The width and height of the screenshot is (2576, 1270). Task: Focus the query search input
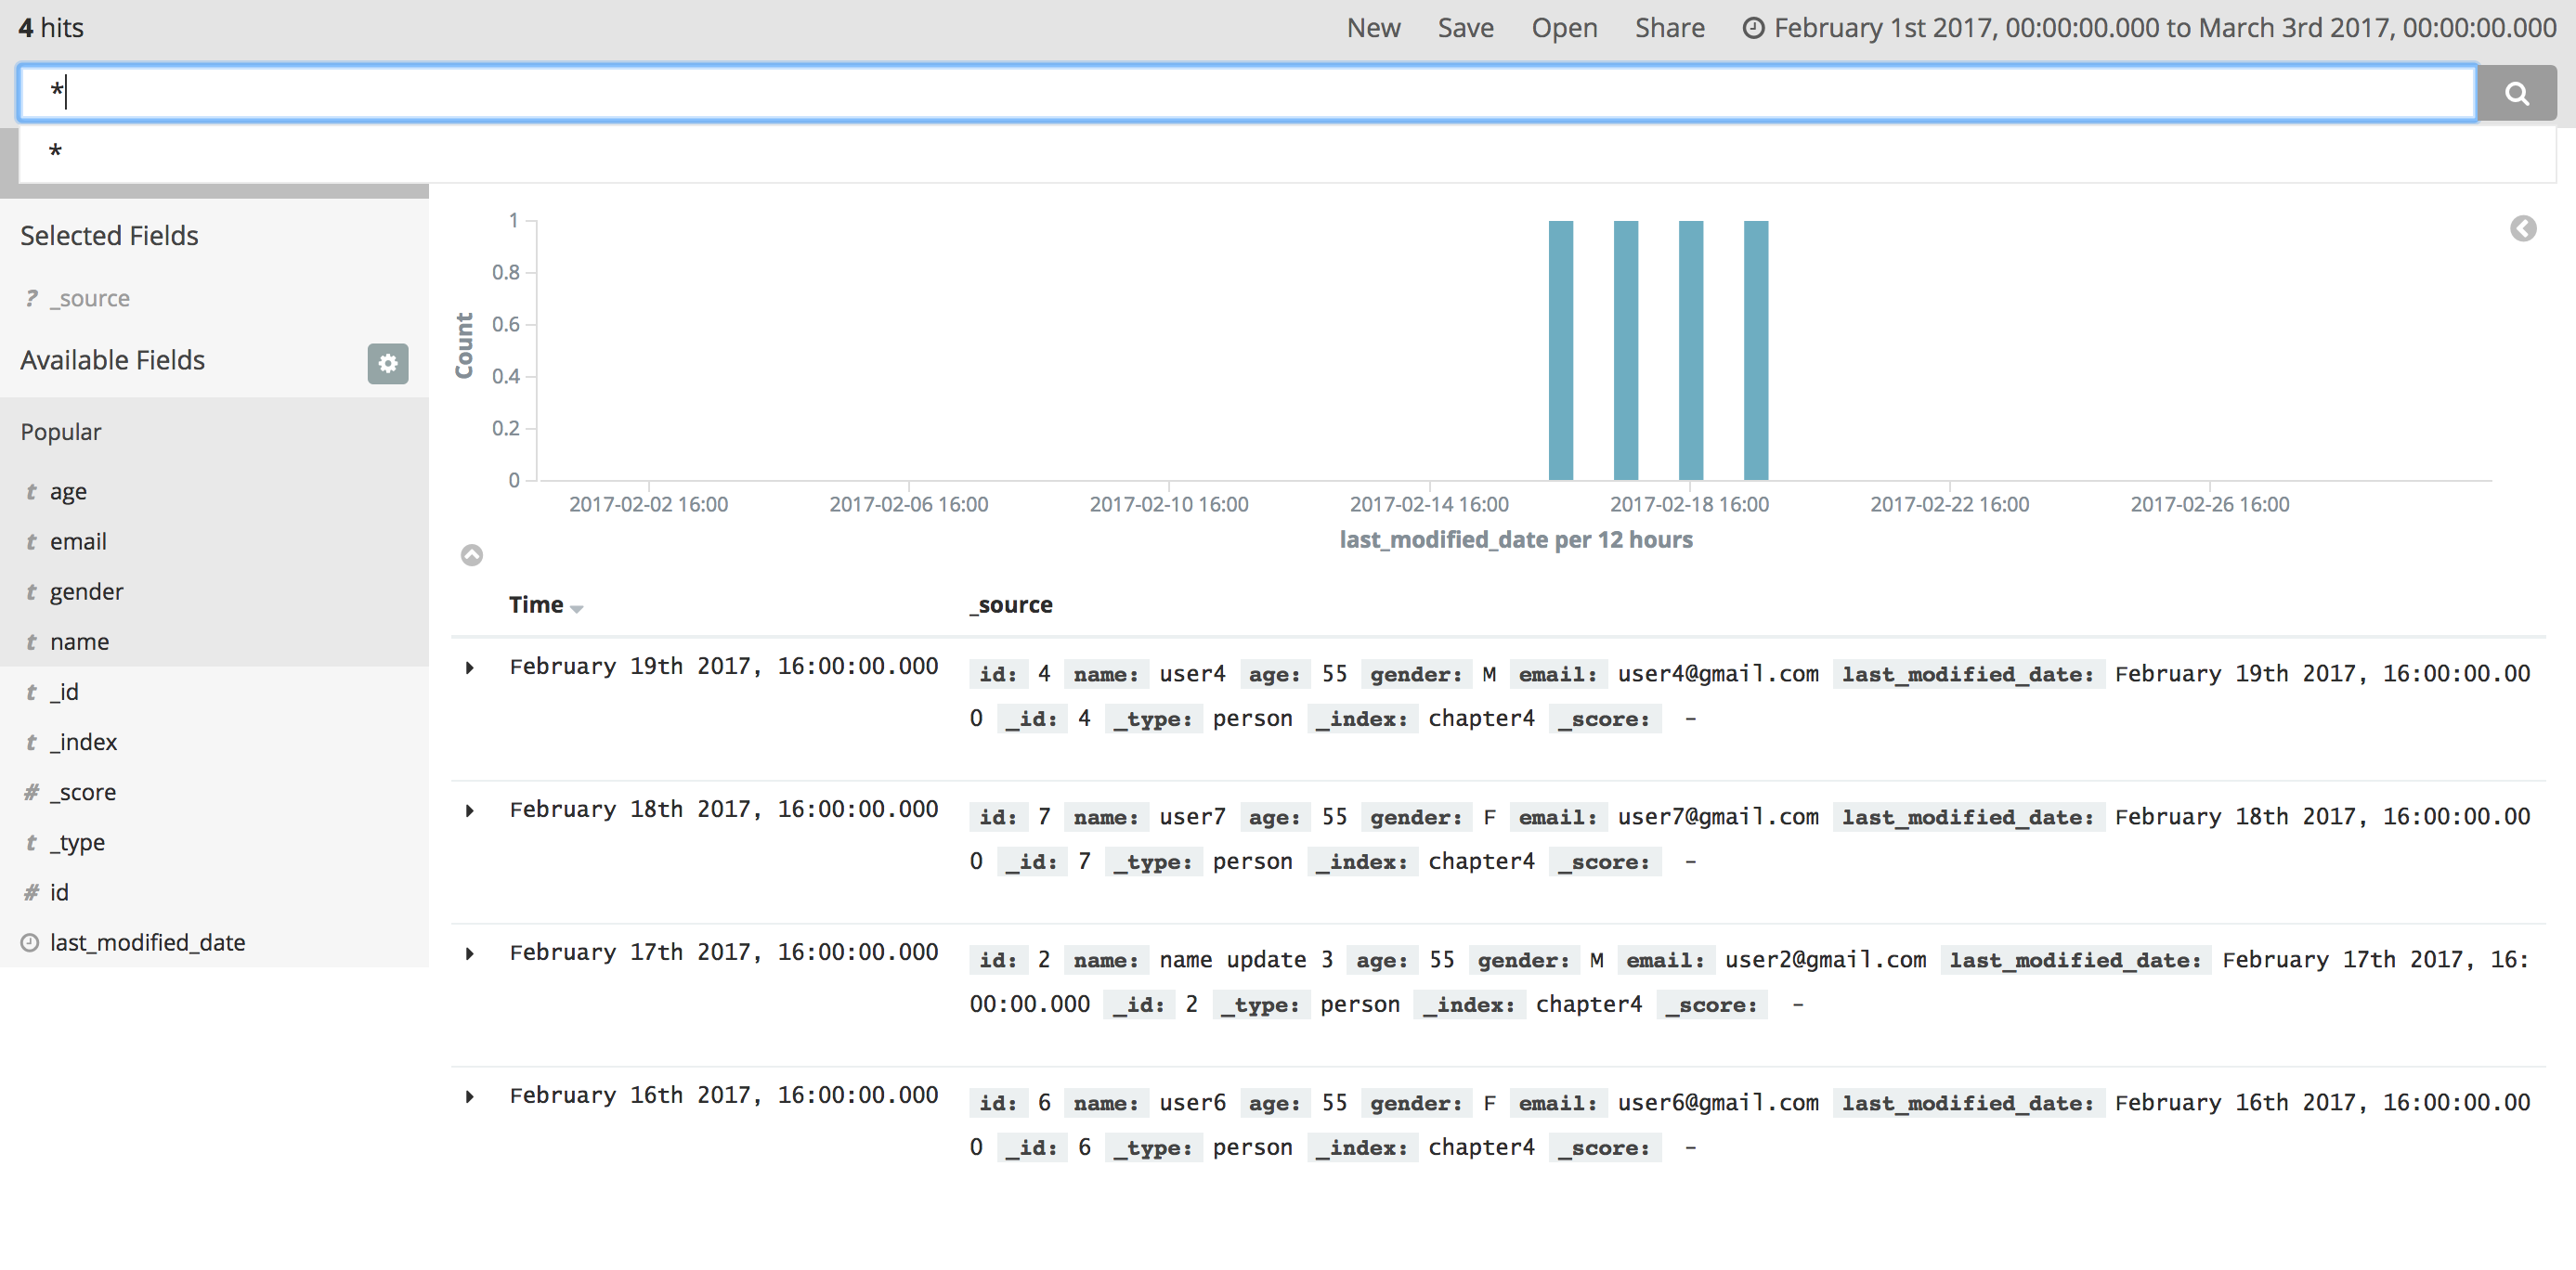tap(1247, 93)
